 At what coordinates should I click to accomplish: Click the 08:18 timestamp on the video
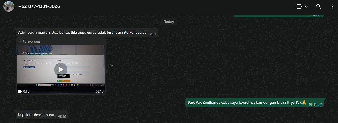[x=100, y=91]
